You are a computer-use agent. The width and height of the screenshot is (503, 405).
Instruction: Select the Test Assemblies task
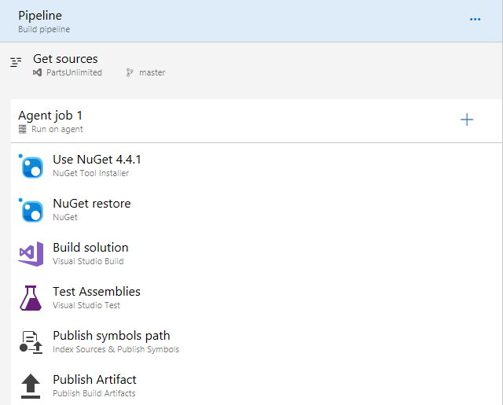pyautogui.click(x=257, y=298)
